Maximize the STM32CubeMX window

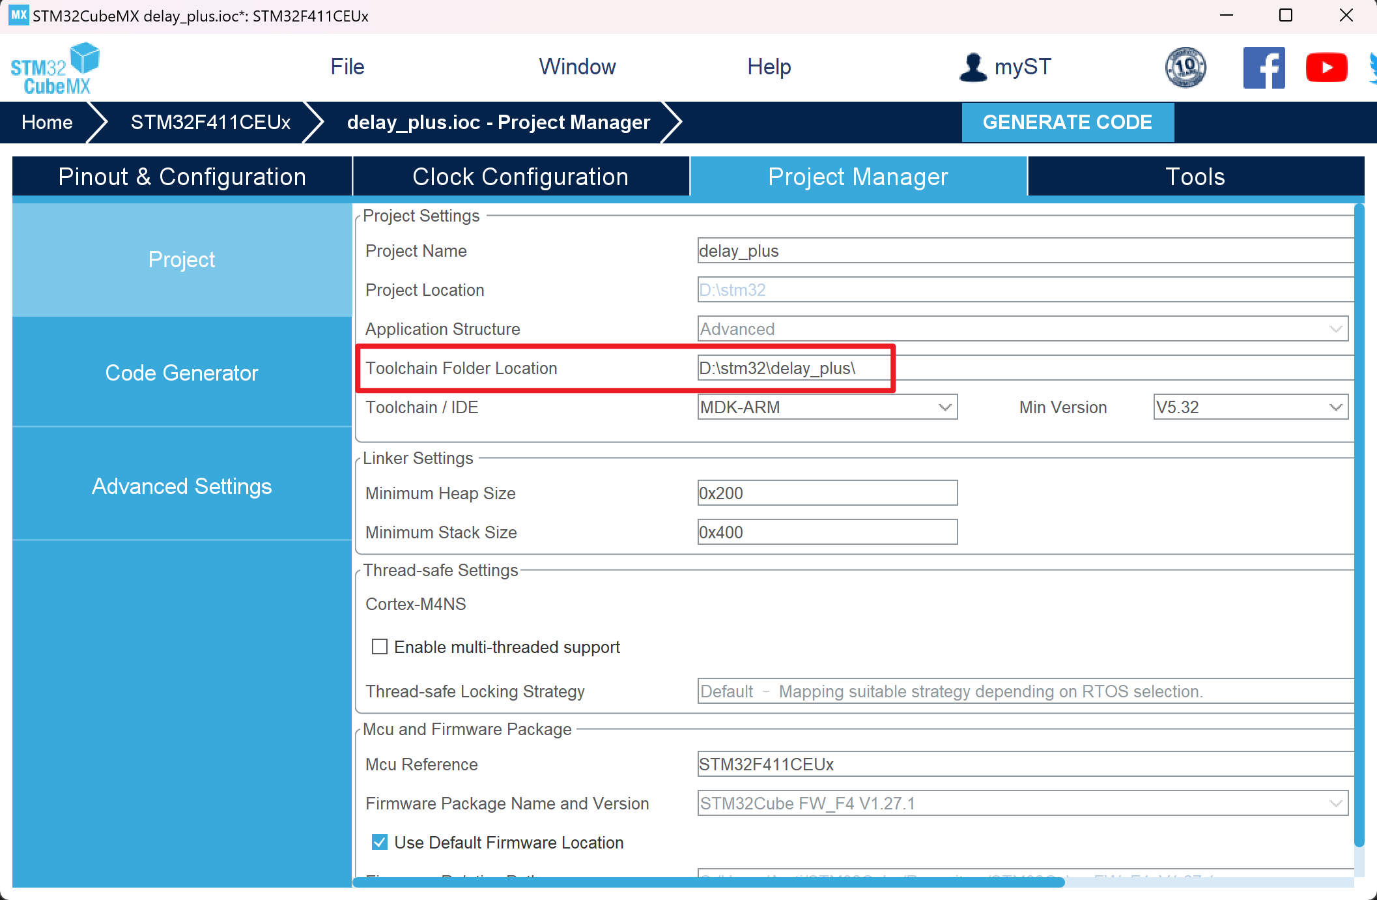coord(1285,15)
